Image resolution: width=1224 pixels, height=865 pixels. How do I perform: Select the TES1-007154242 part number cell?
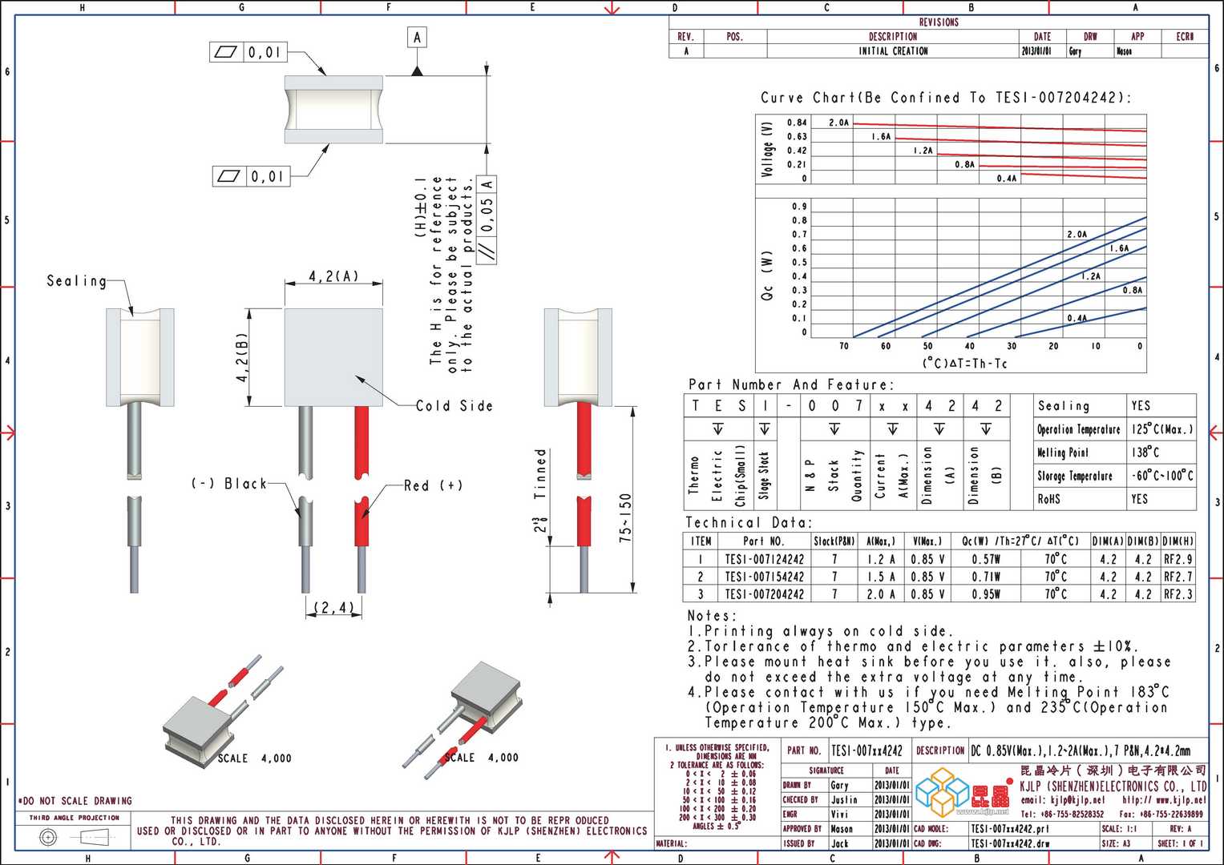(x=765, y=577)
